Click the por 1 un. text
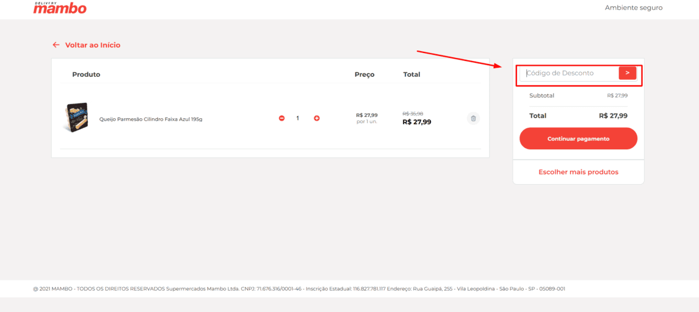 (x=366, y=121)
